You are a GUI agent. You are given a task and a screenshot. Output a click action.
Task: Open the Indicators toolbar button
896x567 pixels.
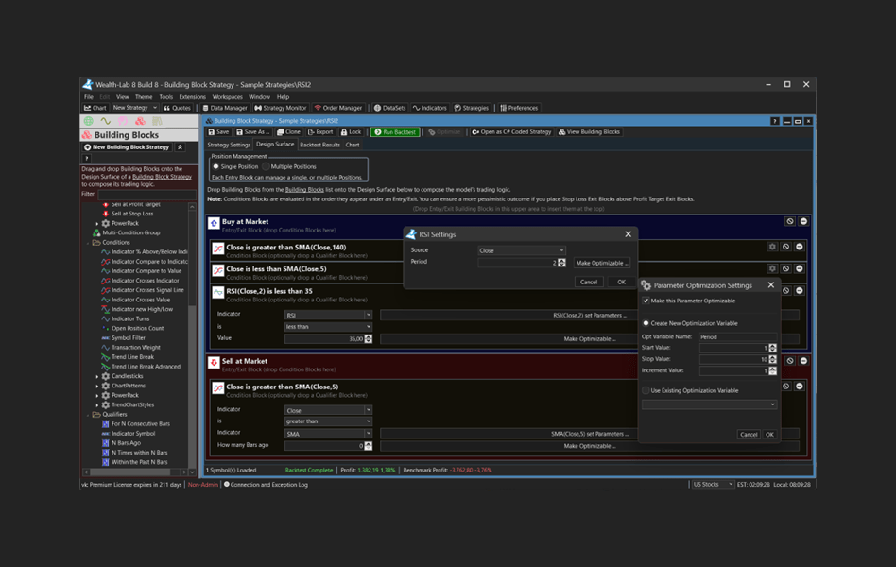[430, 108]
